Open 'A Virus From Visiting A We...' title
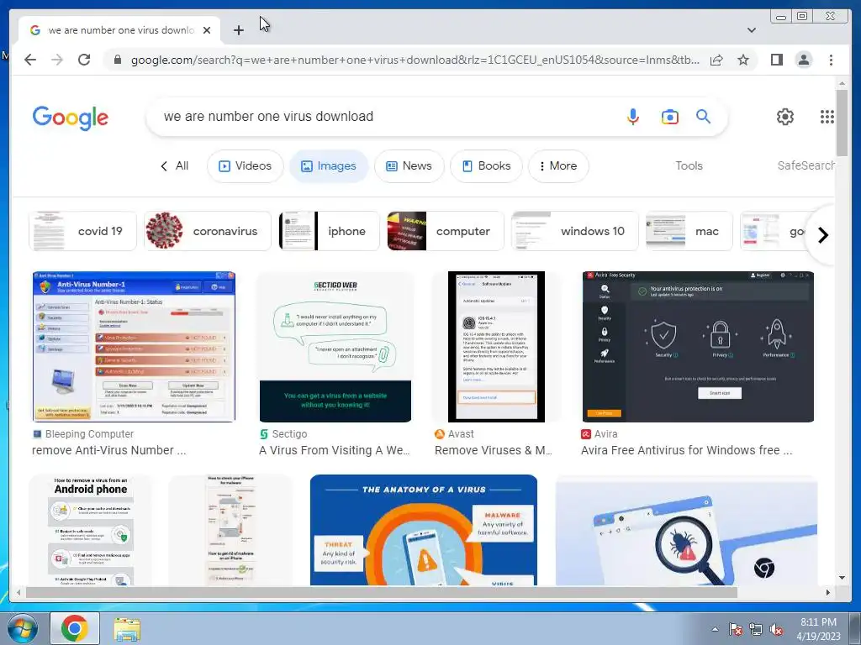The image size is (861, 645). [335, 450]
